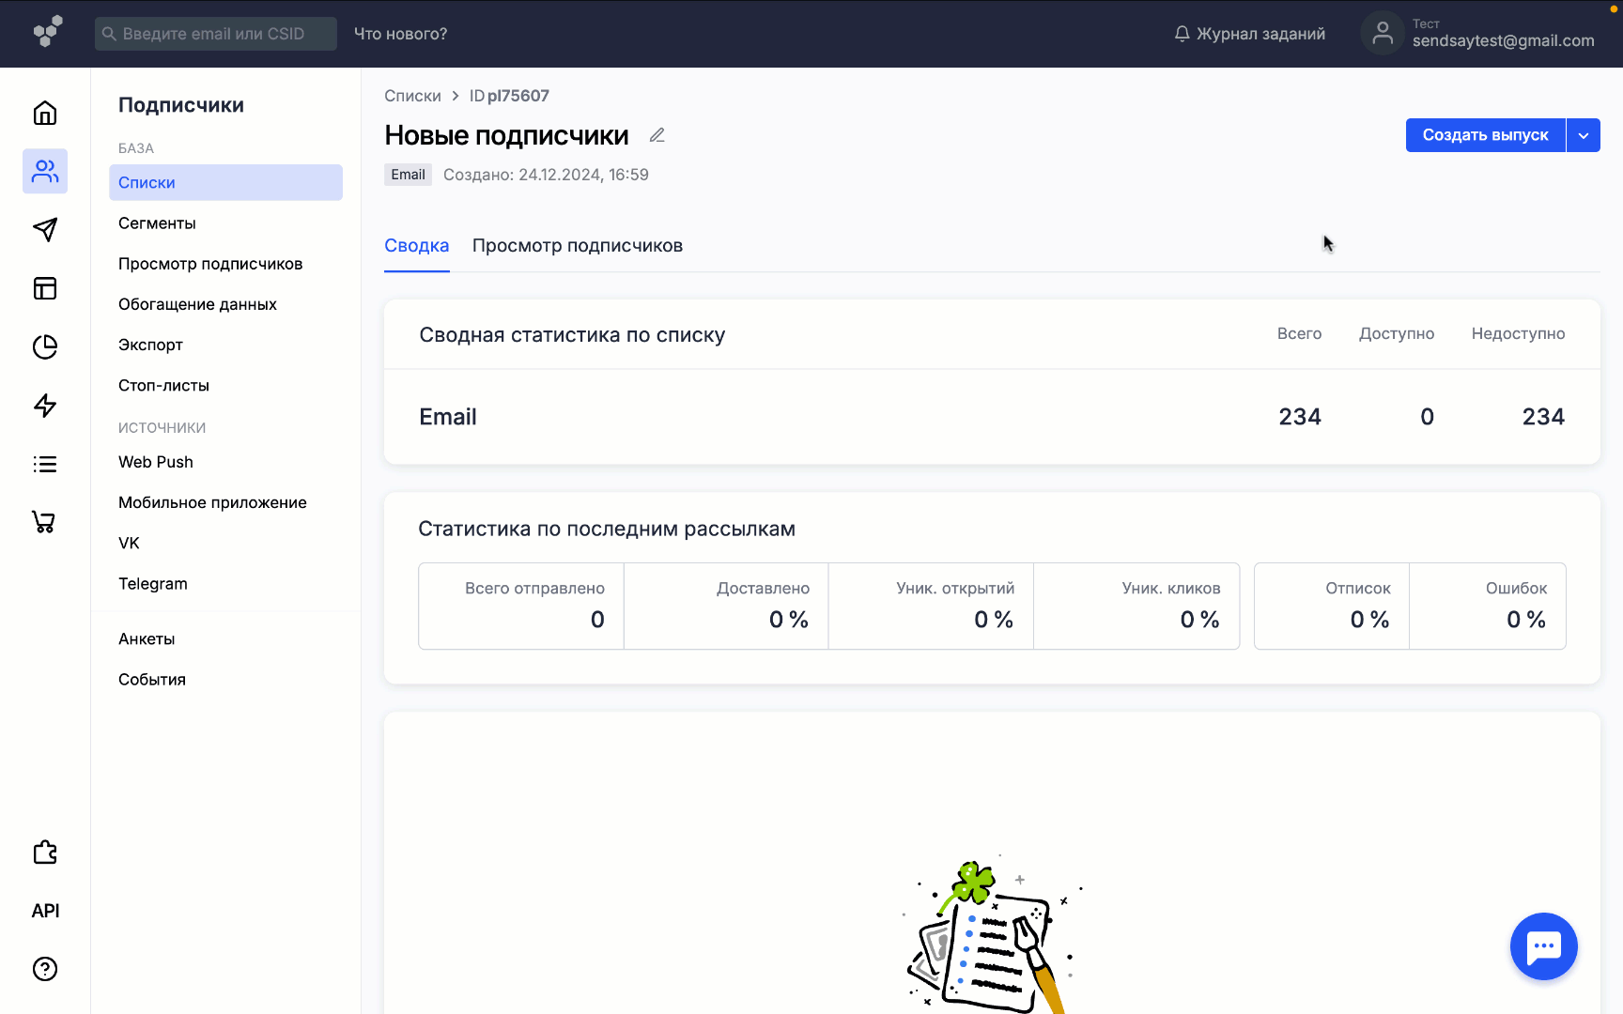Click the question mark help icon

45,969
